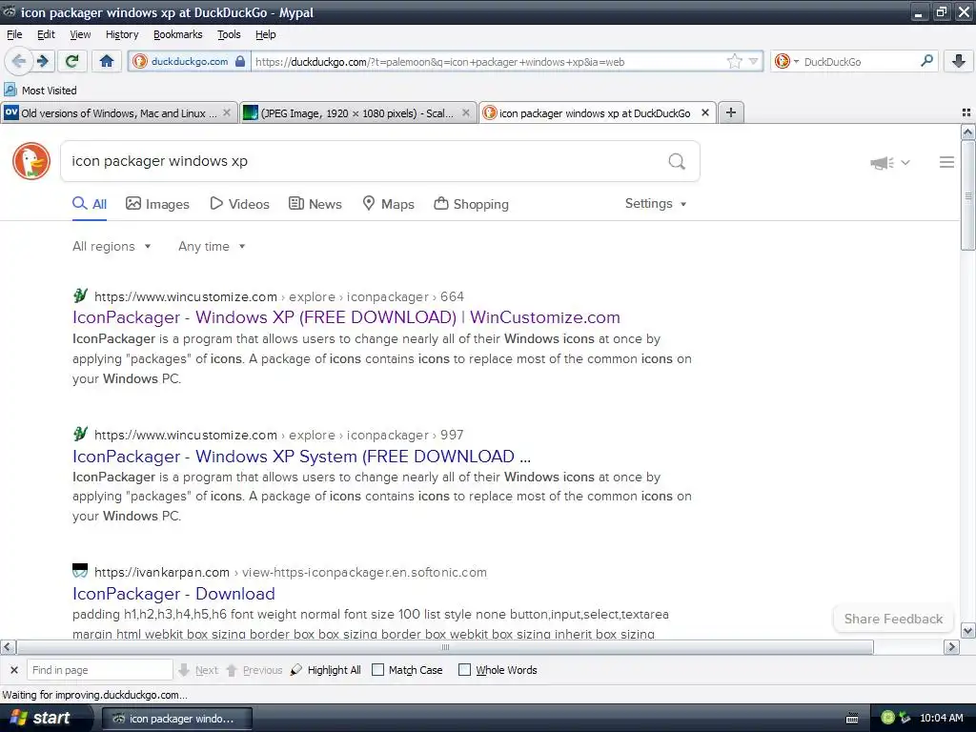Open the View menu
The height and width of the screenshot is (732, 976).
point(80,34)
